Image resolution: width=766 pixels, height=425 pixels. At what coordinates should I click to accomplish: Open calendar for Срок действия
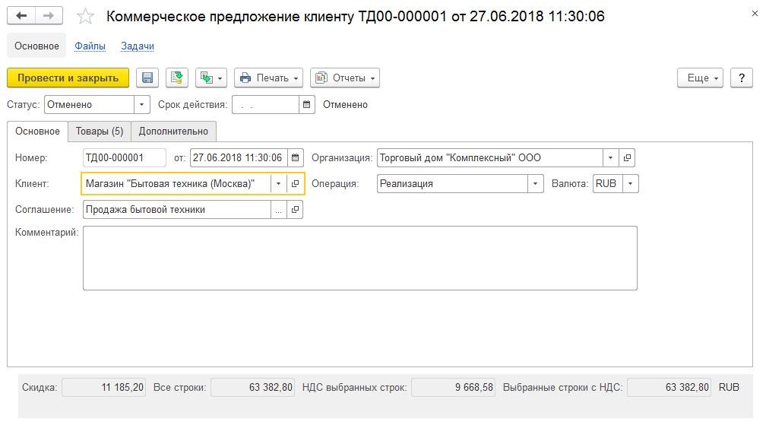(306, 105)
